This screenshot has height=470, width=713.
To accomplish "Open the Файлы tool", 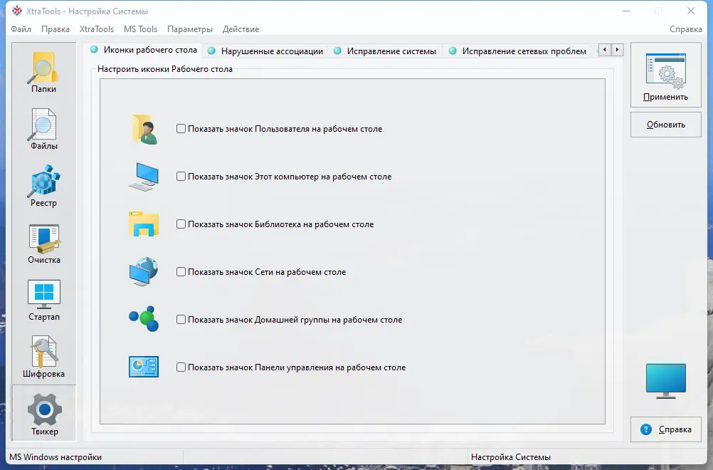I will [x=43, y=128].
